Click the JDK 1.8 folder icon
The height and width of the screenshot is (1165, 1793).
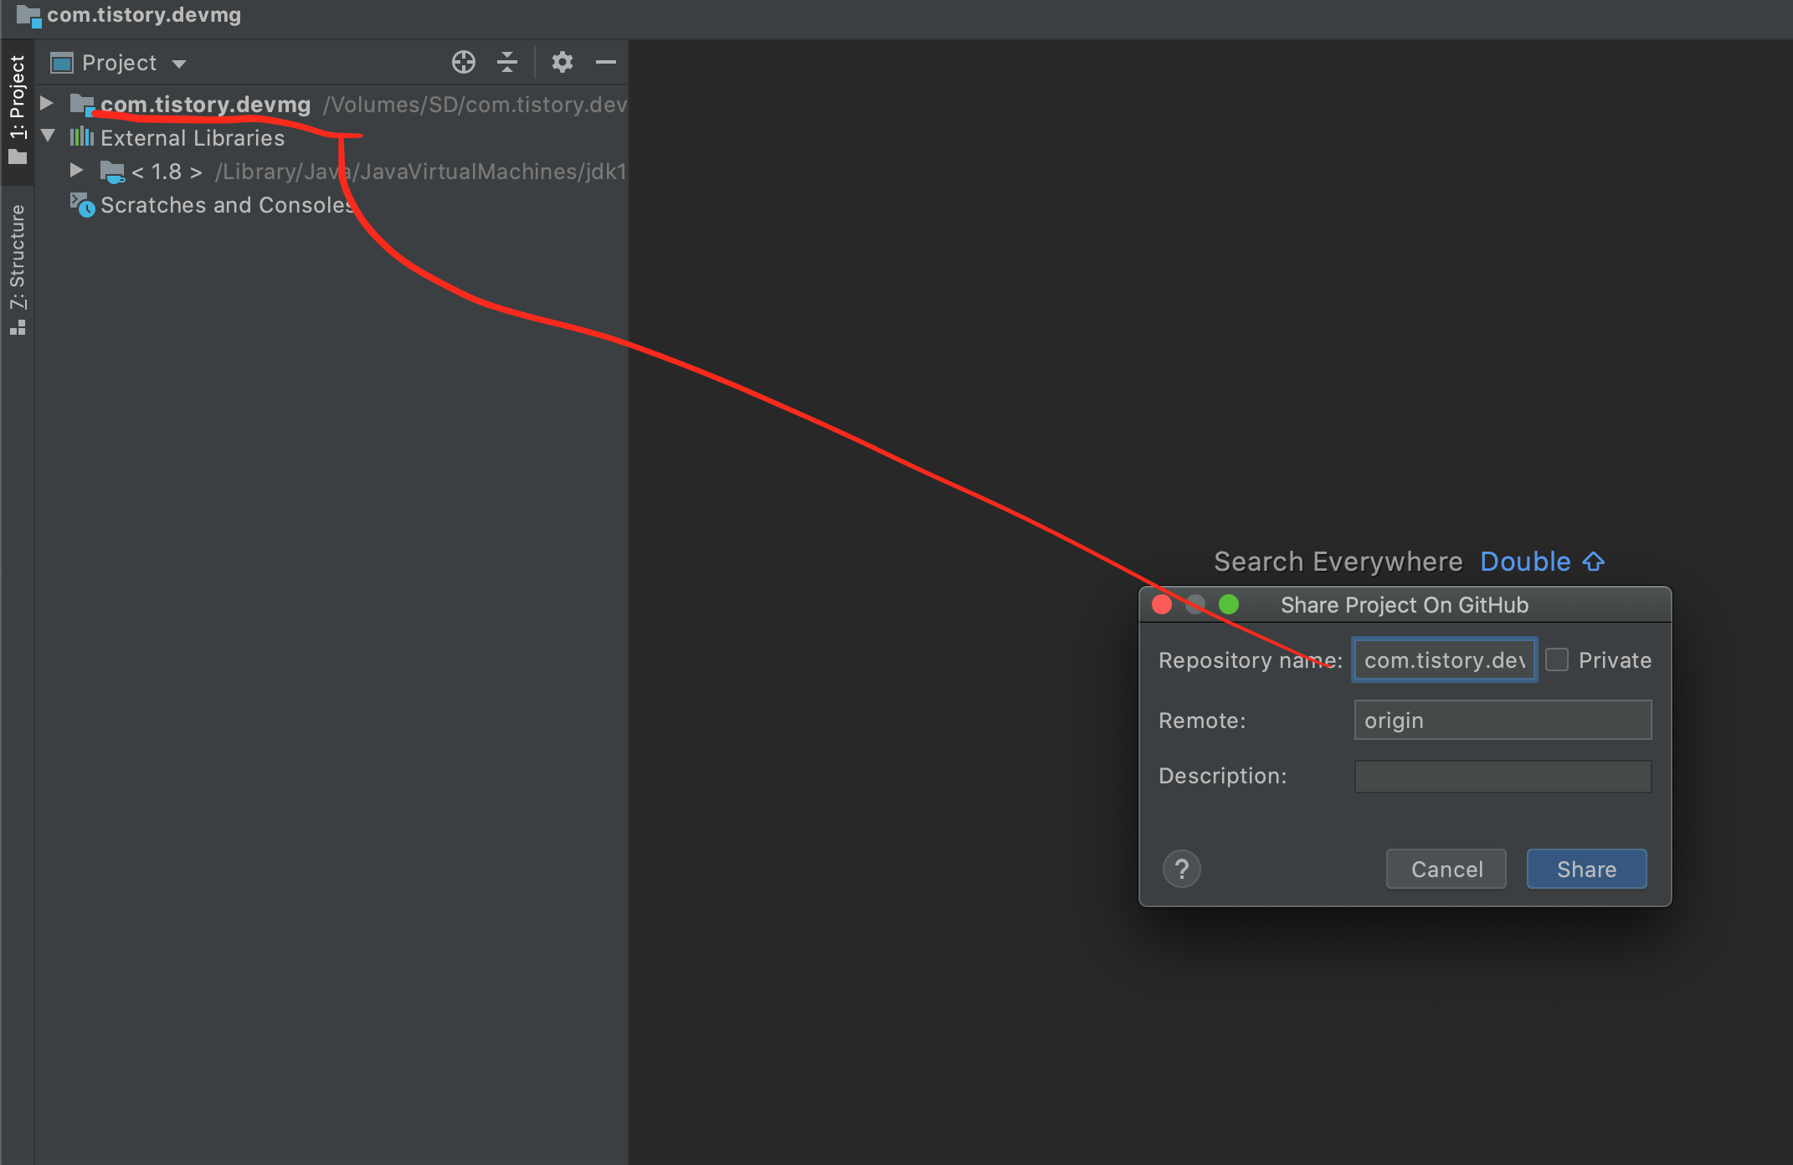point(111,172)
